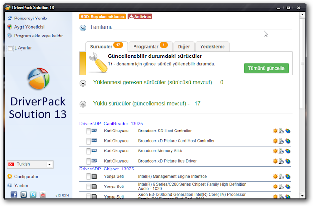Check the Broadcom Memory Stick checkbox

89,151
